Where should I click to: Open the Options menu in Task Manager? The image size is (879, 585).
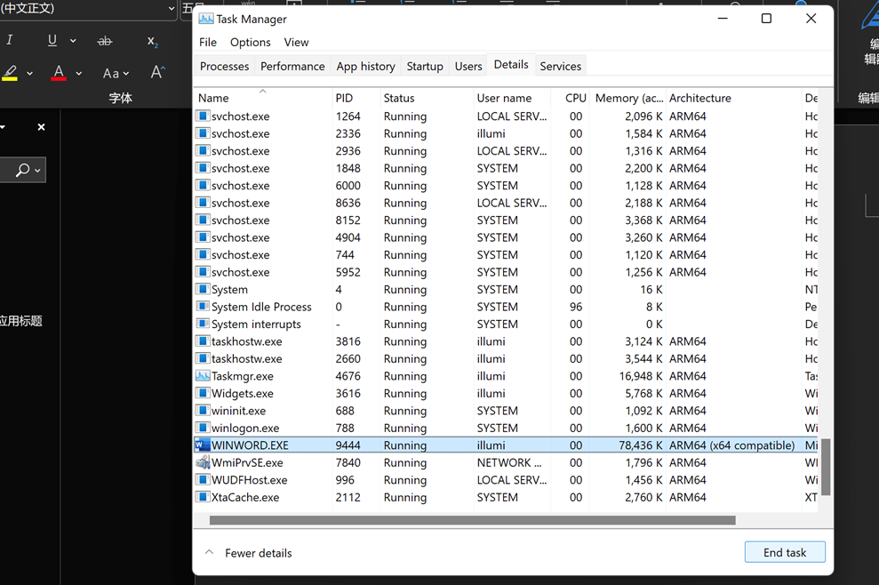point(250,42)
